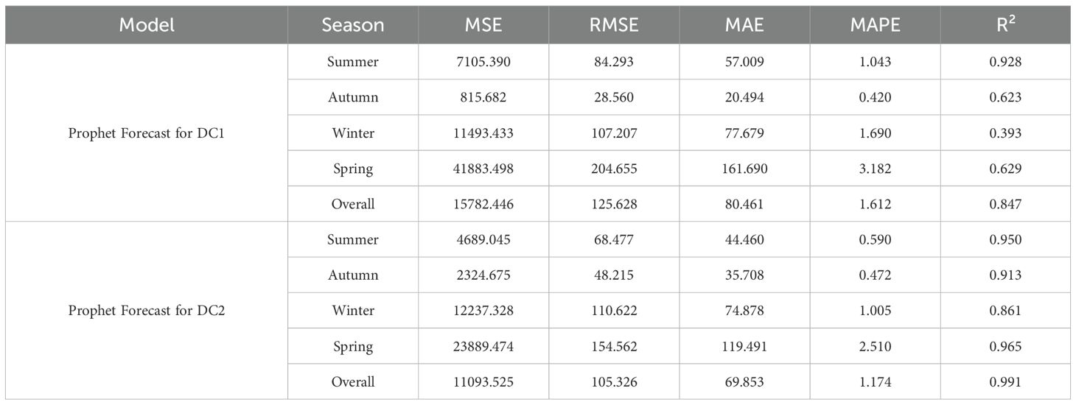Select the R² column header
The width and height of the screenshot is (1076, 405).
pyautogui.click(x=1006, y=25)
